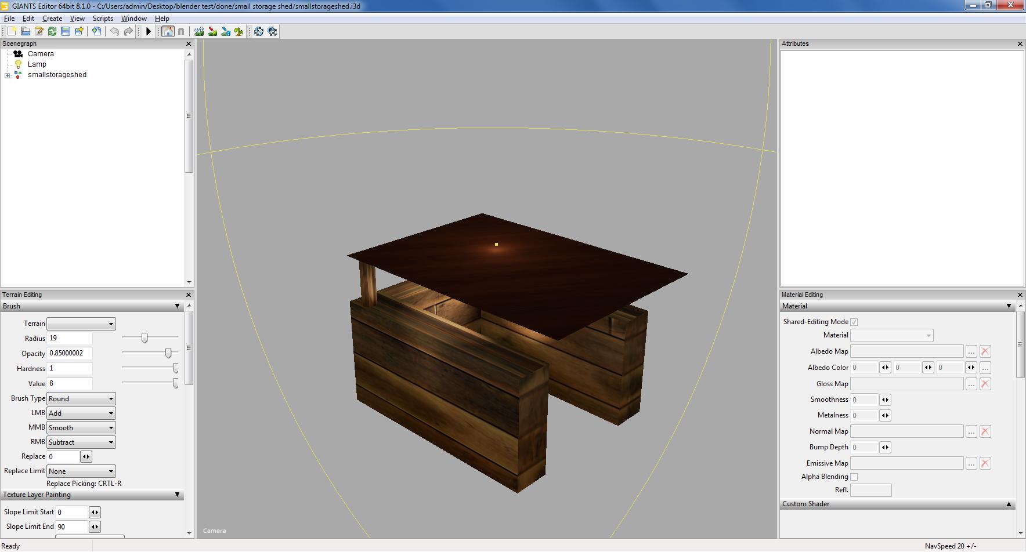Click the Save floppy disk icon
The height and width of the screenshot is (552, 1026).
click(66, 31)
